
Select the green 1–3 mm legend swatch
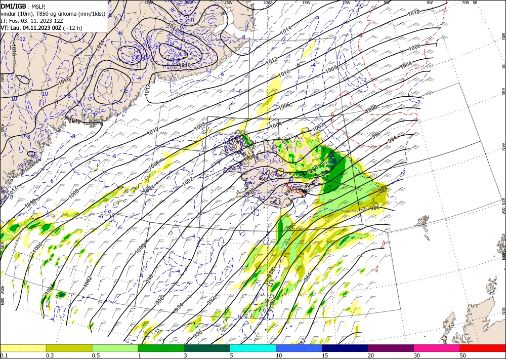161,348
